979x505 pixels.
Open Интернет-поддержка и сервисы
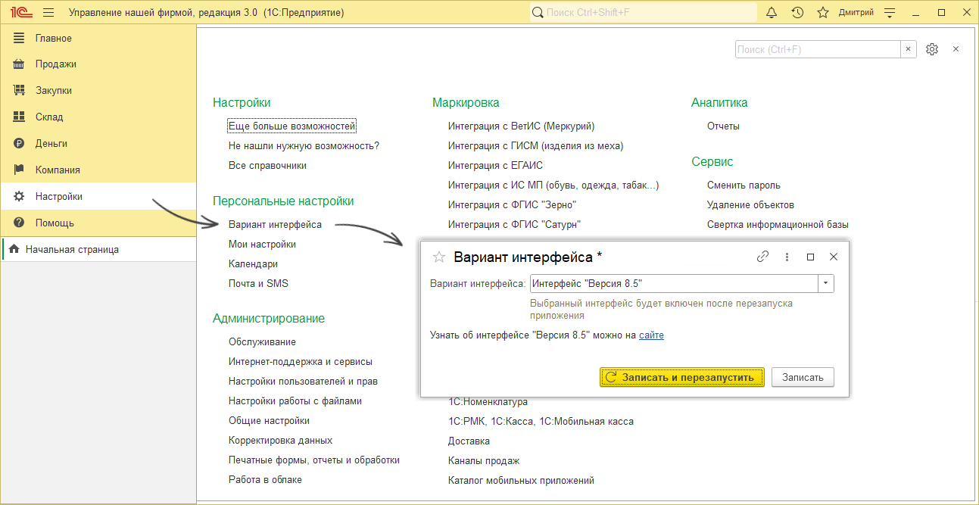pyautogui.click(x=301, y=362)
